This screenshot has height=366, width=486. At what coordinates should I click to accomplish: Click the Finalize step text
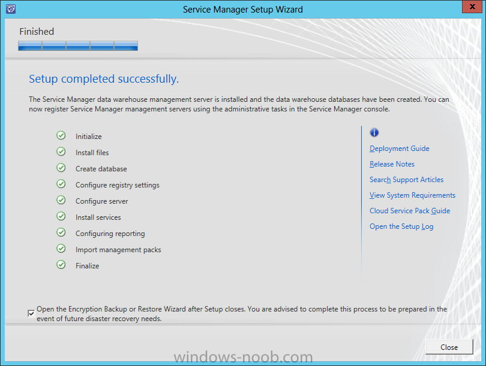point(88,266)
